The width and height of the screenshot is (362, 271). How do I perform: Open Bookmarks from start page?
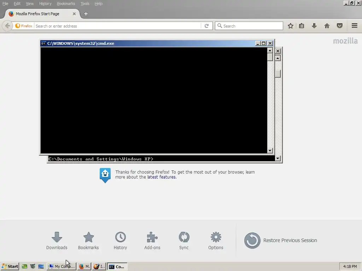click(x=88, y=241)
